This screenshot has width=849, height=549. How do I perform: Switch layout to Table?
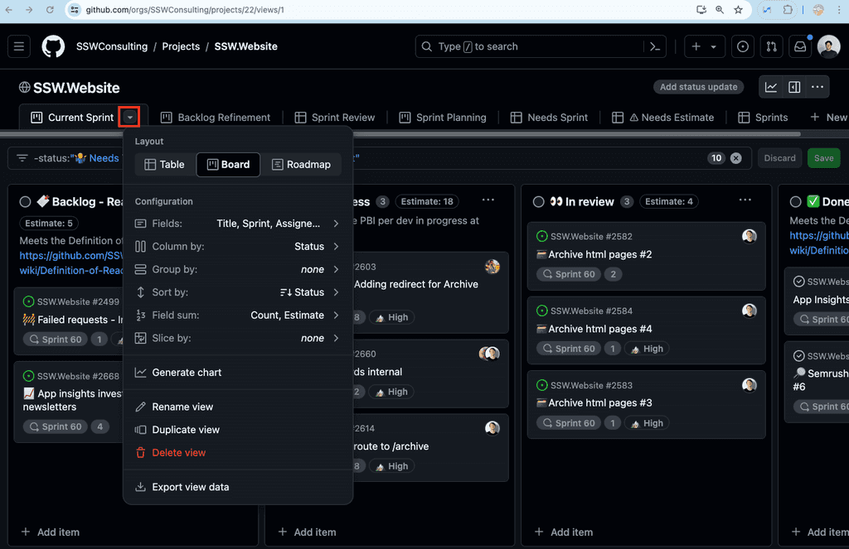[163, 164]
